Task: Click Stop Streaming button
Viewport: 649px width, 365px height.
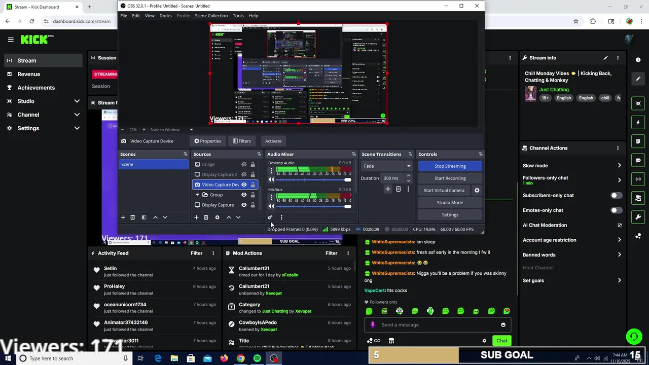Action: point(450,166)
